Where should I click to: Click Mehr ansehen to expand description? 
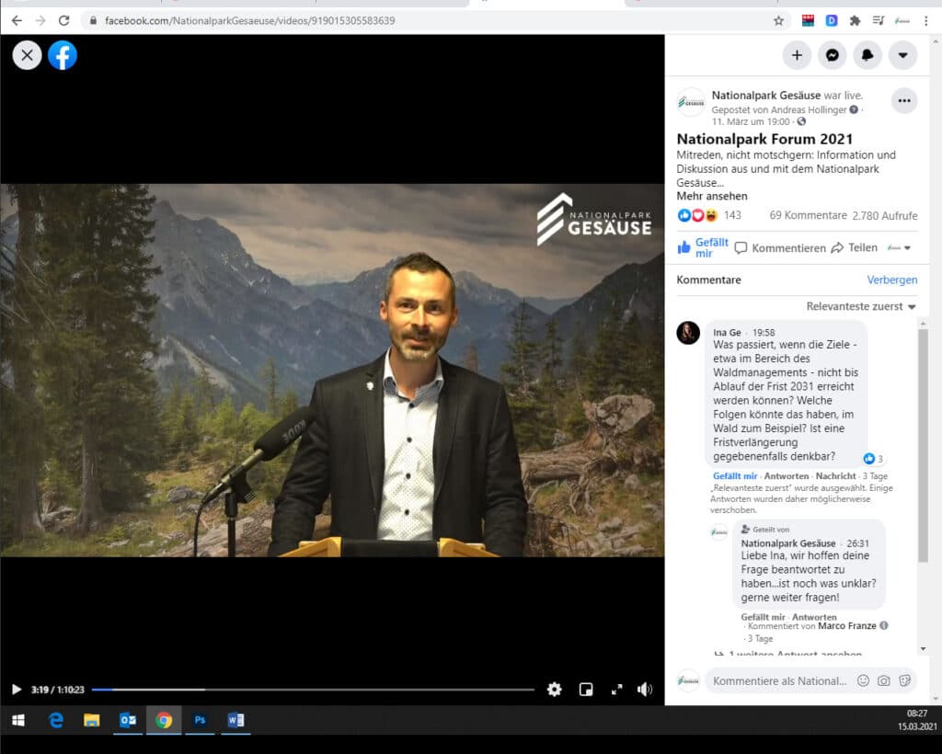712,196
